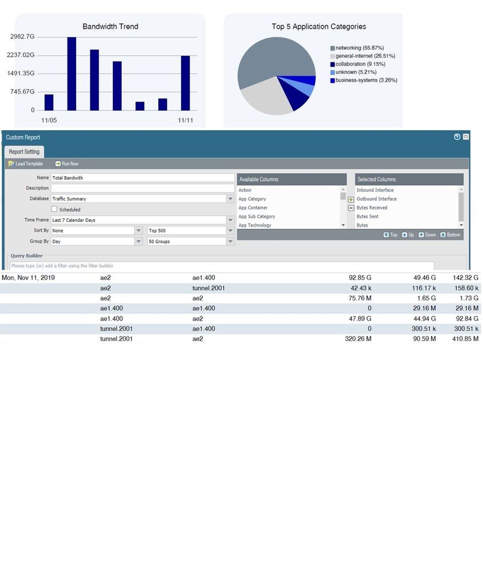
Task: Click the unknown legend color swatch
Action: pos(332,72)
